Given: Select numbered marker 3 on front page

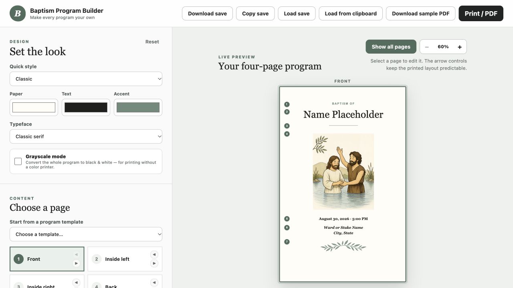Looking at the screenshot, I should coord(287,126).
